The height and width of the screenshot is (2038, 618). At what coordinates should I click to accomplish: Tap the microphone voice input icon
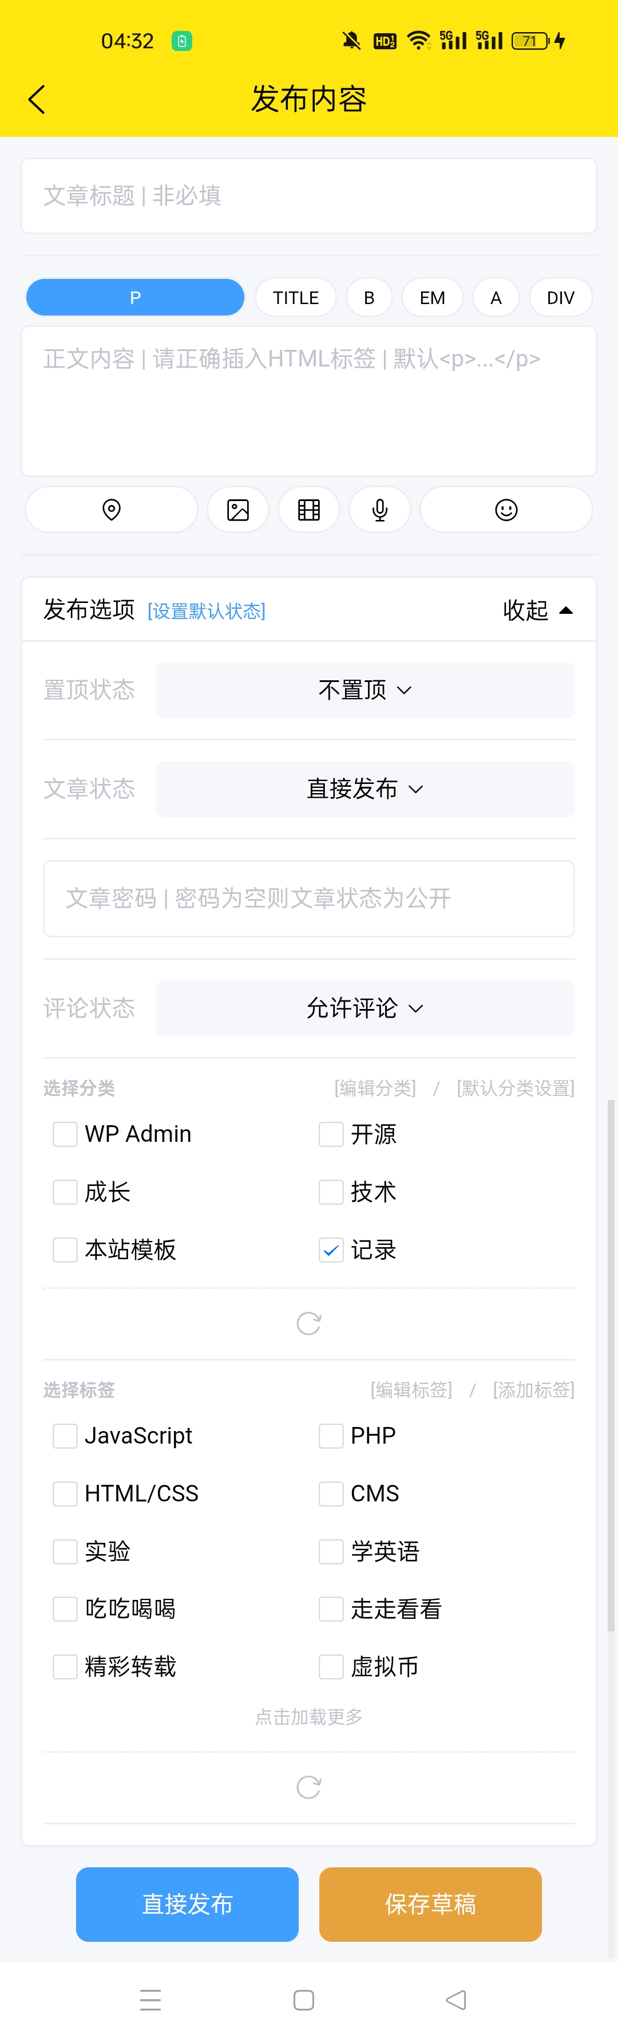coord(380,510)
